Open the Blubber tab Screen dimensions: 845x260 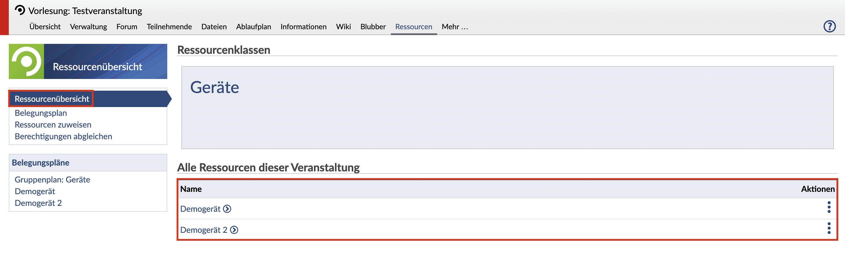(x=373, y=27)
